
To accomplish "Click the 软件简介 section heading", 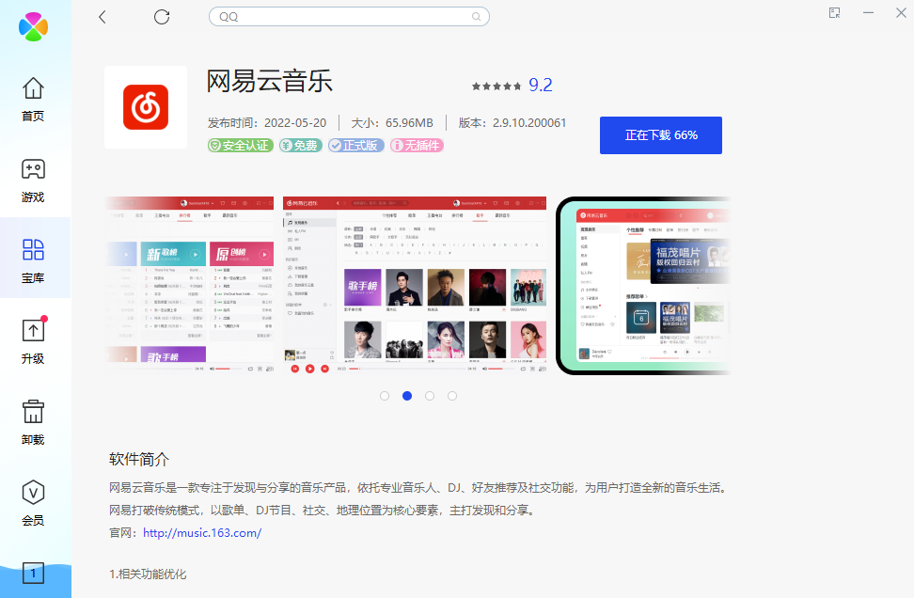I will pyautogui.click(x=139, y=459).
